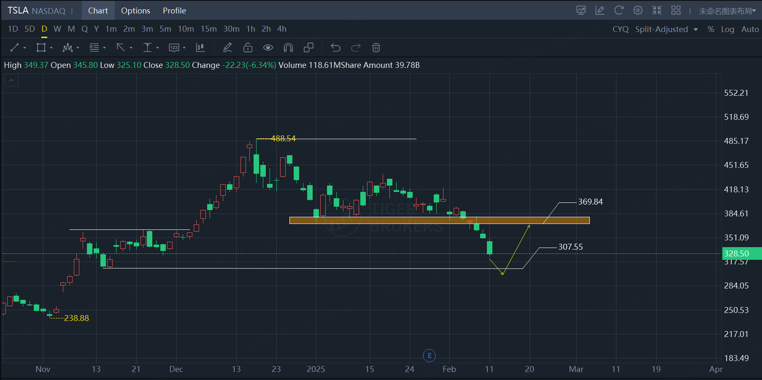
Task: Open chart settings gear icon
Action: tap(638, 11)
